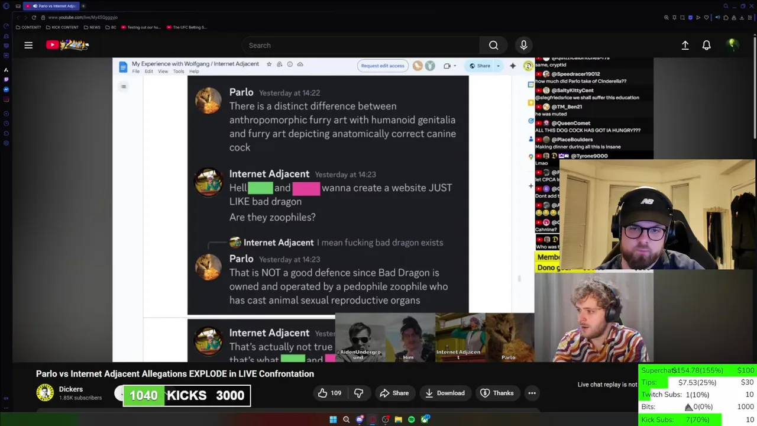Open File Explorer from the taskbar

[399, 419]
